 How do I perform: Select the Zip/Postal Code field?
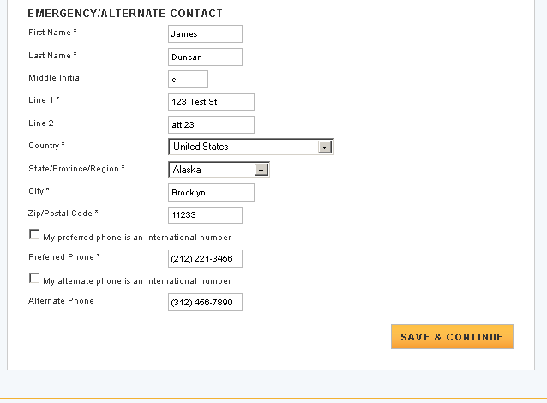205,215
